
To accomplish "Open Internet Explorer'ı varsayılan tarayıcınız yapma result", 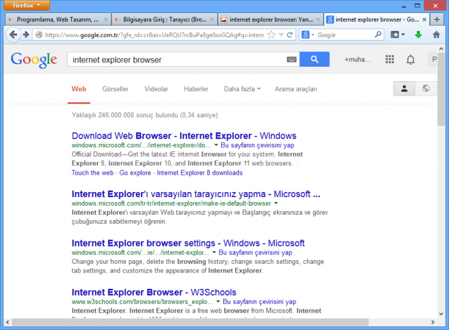I will (196, 194).
